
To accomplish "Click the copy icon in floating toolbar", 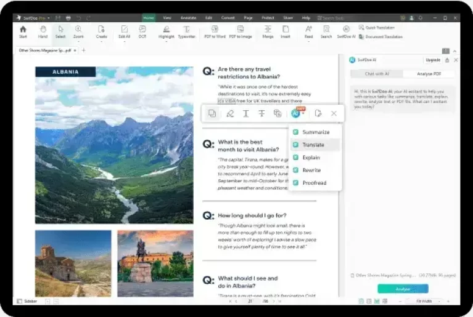I will click(212, 113).
